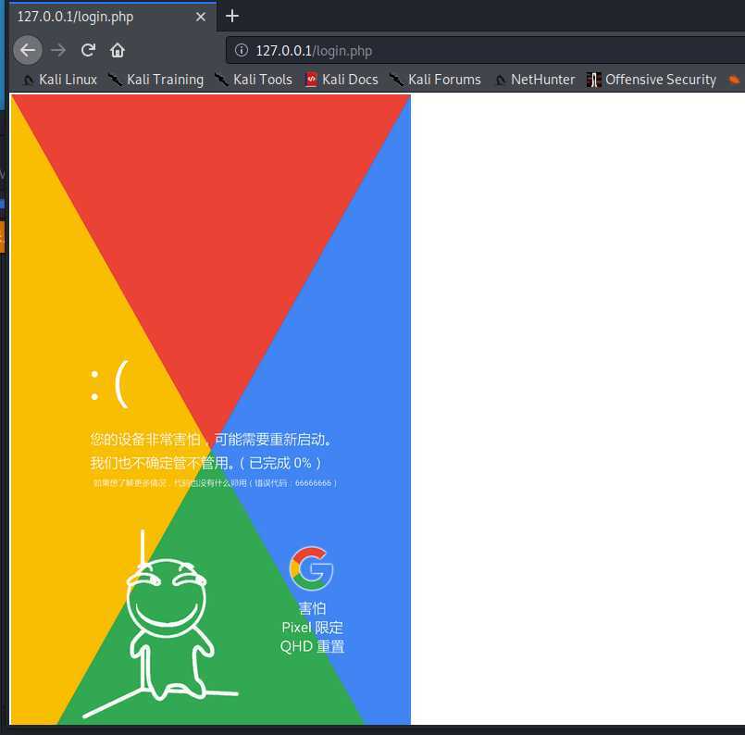The width and height of the screenshot is (745, 735).
Task: Close the 127.0.0.1/login.php tab
Action: coord(201,17)
